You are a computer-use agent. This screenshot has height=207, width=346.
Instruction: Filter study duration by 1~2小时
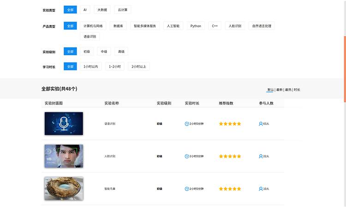[x=115, y=66]
